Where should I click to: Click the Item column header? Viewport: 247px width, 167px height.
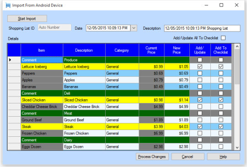[x=42, y=50]
